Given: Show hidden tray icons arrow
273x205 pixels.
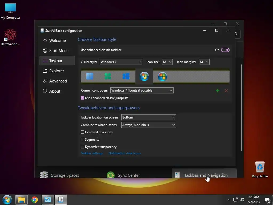Looking at the screenshot, I should point(229,200).
